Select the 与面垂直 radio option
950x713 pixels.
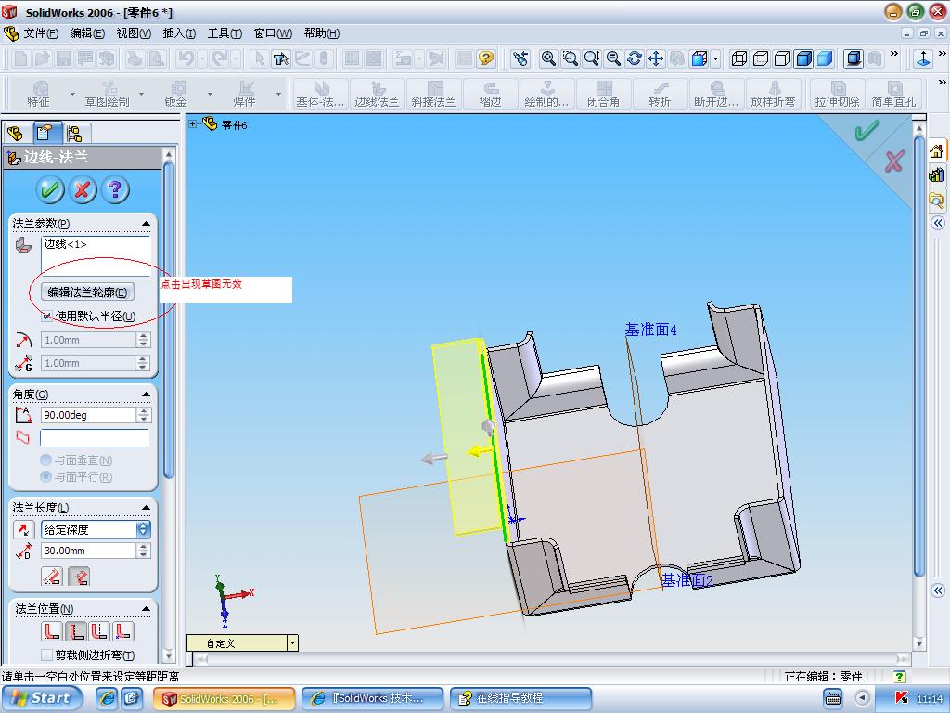tap(45, 460)
